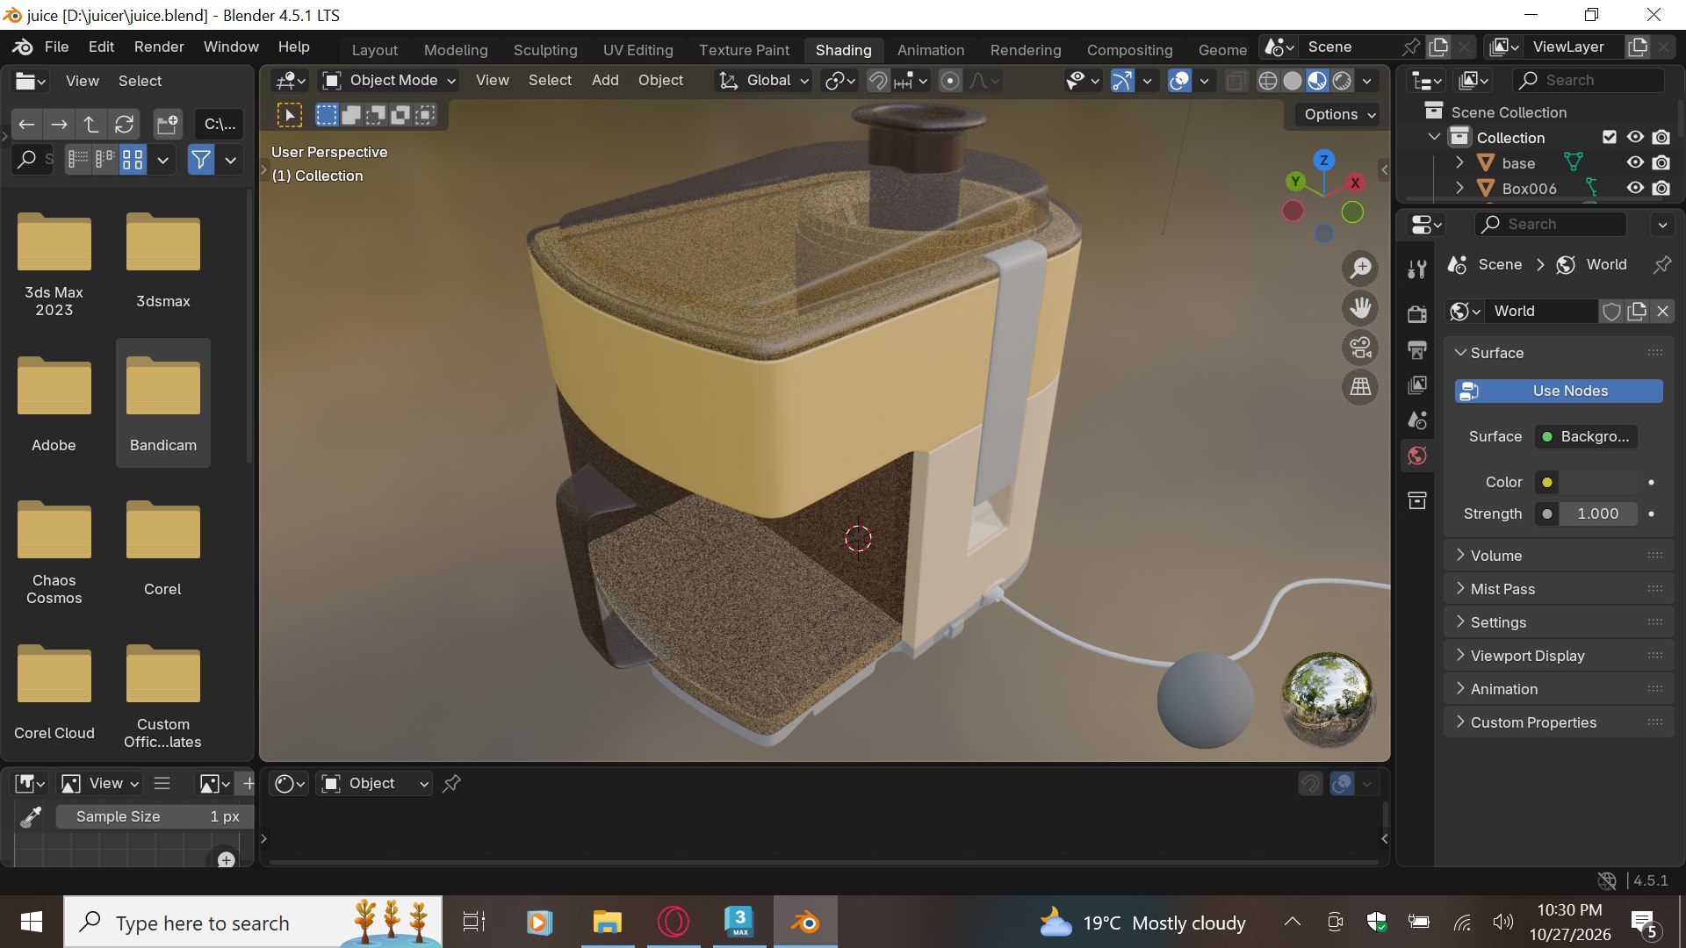Disable Collection render camera icon
The height and width of the screenshot is (948, 1686).
pos(1661,138)
